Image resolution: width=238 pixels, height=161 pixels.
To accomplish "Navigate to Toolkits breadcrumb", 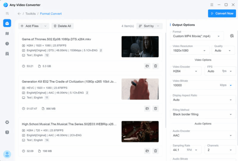I will point(30,14).
